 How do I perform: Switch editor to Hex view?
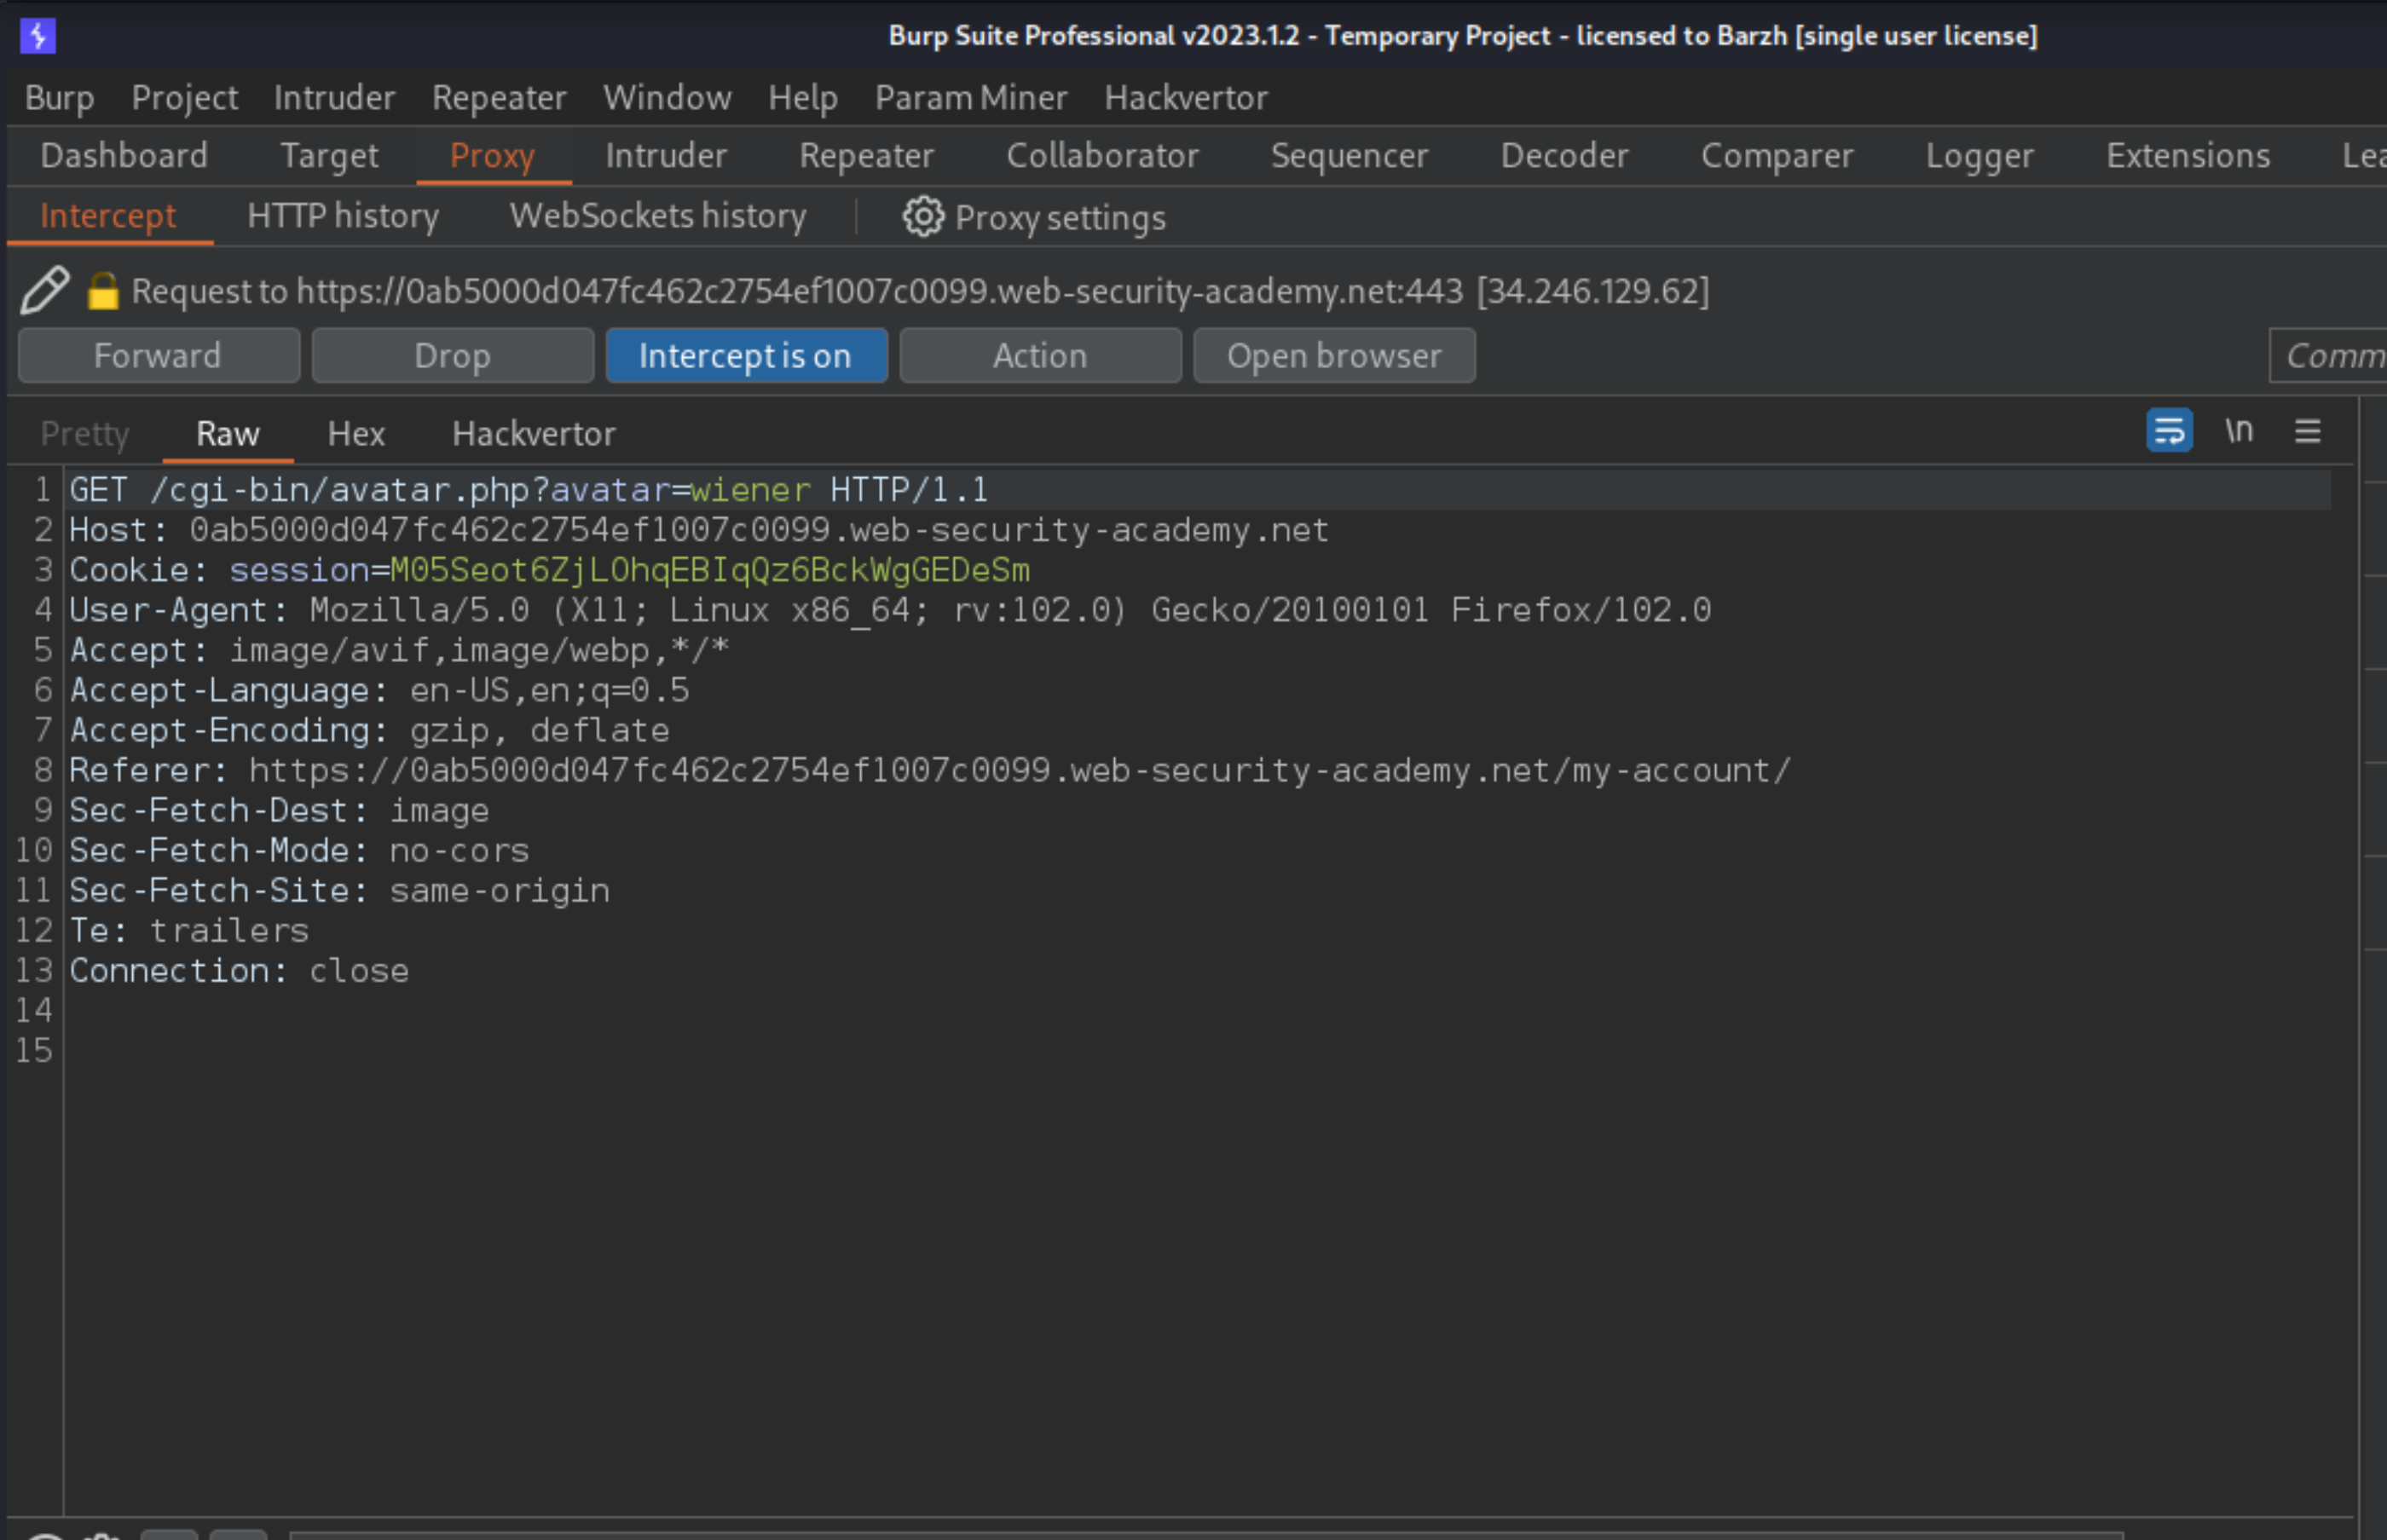[356, 434]
